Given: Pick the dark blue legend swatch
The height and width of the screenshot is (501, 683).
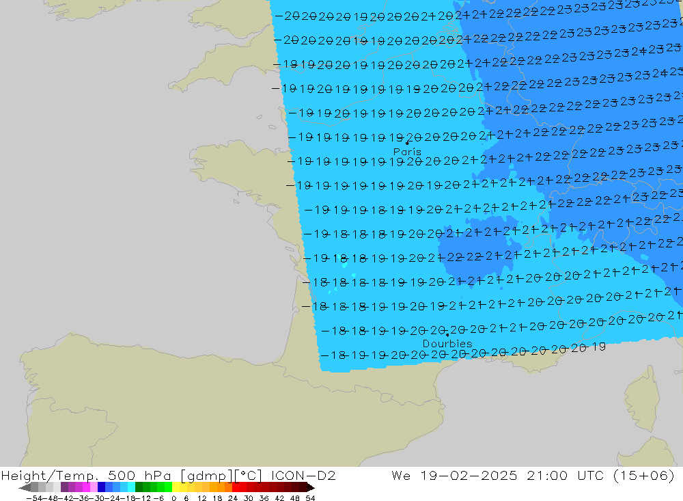Looking at the screenshot, I should [102, 487].
